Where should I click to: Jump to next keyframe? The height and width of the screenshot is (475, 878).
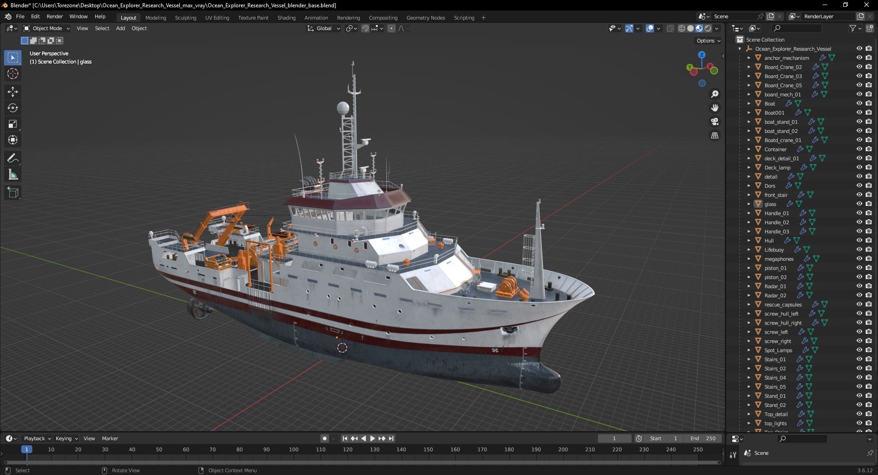pyautogui.click(x=382, y=438)
